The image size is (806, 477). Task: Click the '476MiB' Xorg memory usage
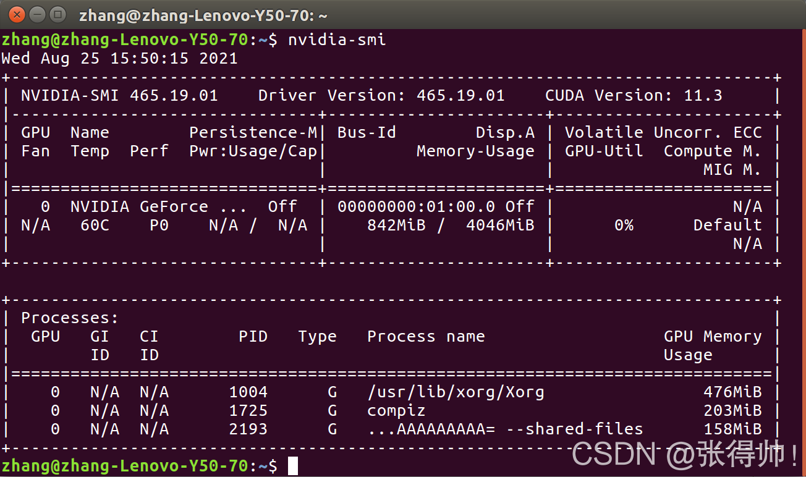tap(732, 392)
